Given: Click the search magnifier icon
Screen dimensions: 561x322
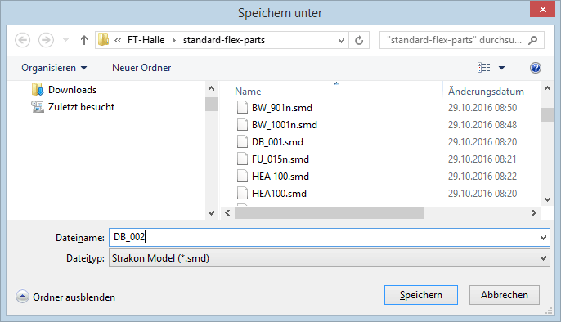Looking at the screenshot, I should [x=533, y=40].
